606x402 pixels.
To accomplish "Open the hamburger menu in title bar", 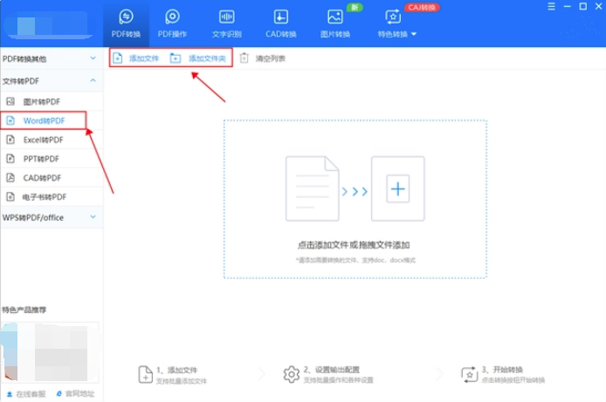I will point(552,7).
